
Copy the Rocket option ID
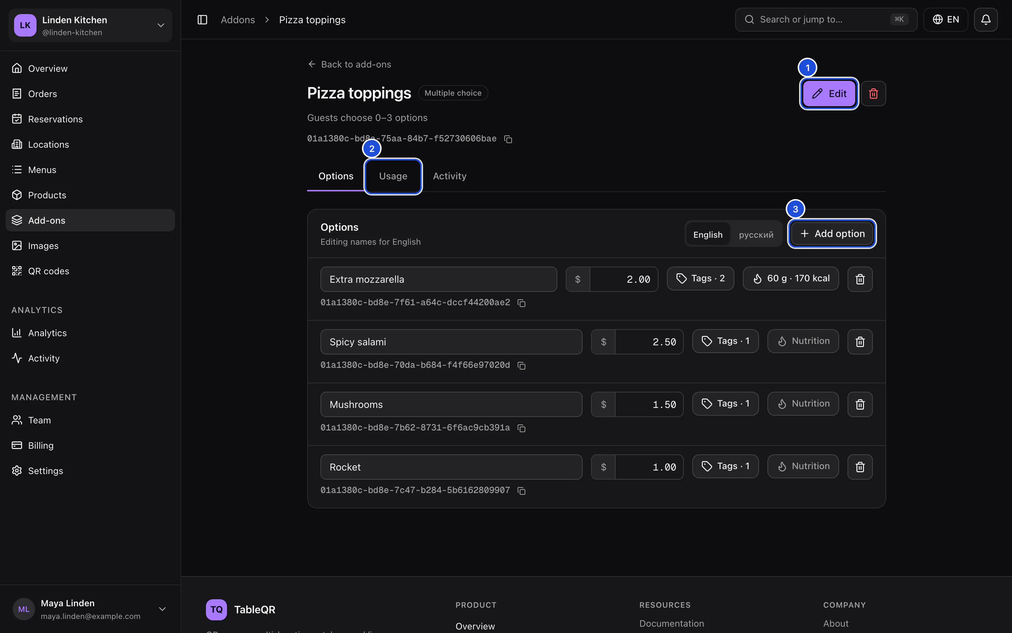coord(521,491)
